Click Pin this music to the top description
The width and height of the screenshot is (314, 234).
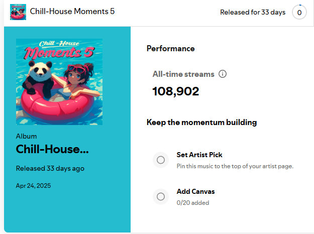pyautogui.click(x=235, y=166)
